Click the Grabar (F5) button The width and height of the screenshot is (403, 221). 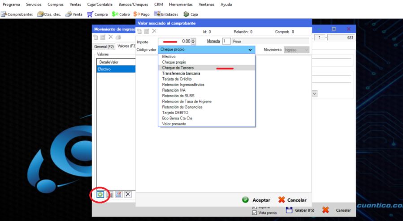[x=300, y=210]
